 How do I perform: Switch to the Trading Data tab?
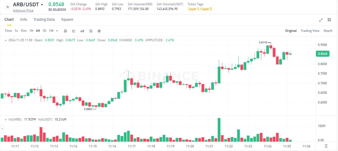(x=44, y=19)
